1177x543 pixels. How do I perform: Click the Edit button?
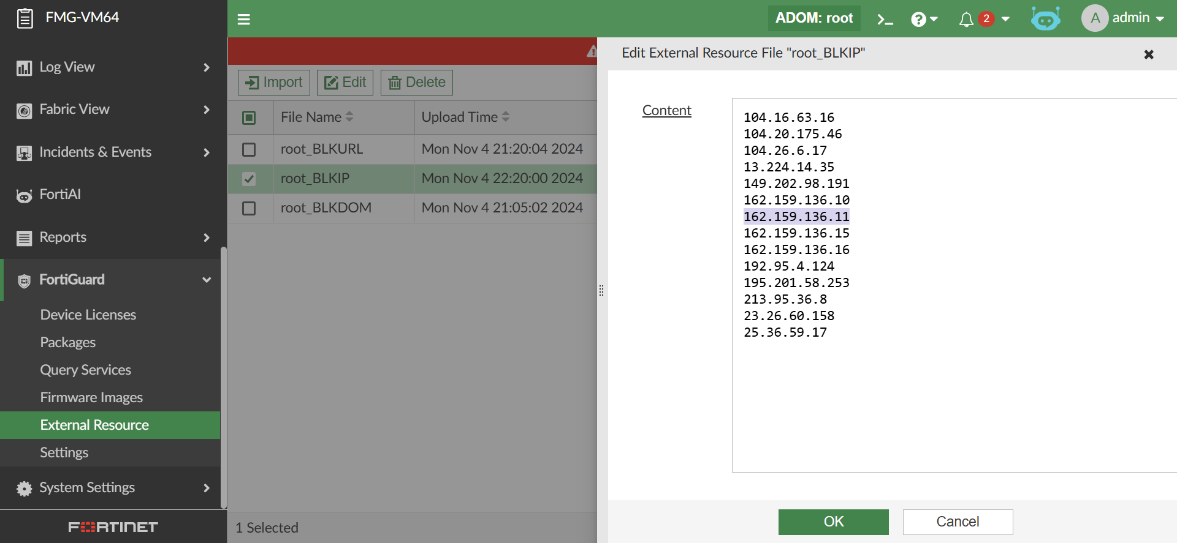coord(345,83)
